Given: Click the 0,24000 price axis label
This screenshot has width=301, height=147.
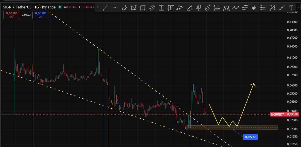Looking at the screenshot, I should point(292,22).
